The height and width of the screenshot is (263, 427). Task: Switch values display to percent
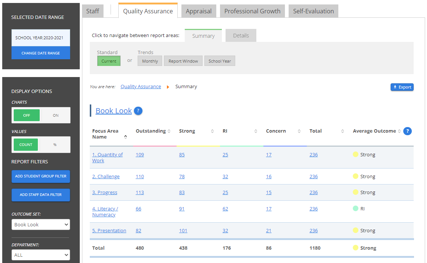click(x=55, y=144)
